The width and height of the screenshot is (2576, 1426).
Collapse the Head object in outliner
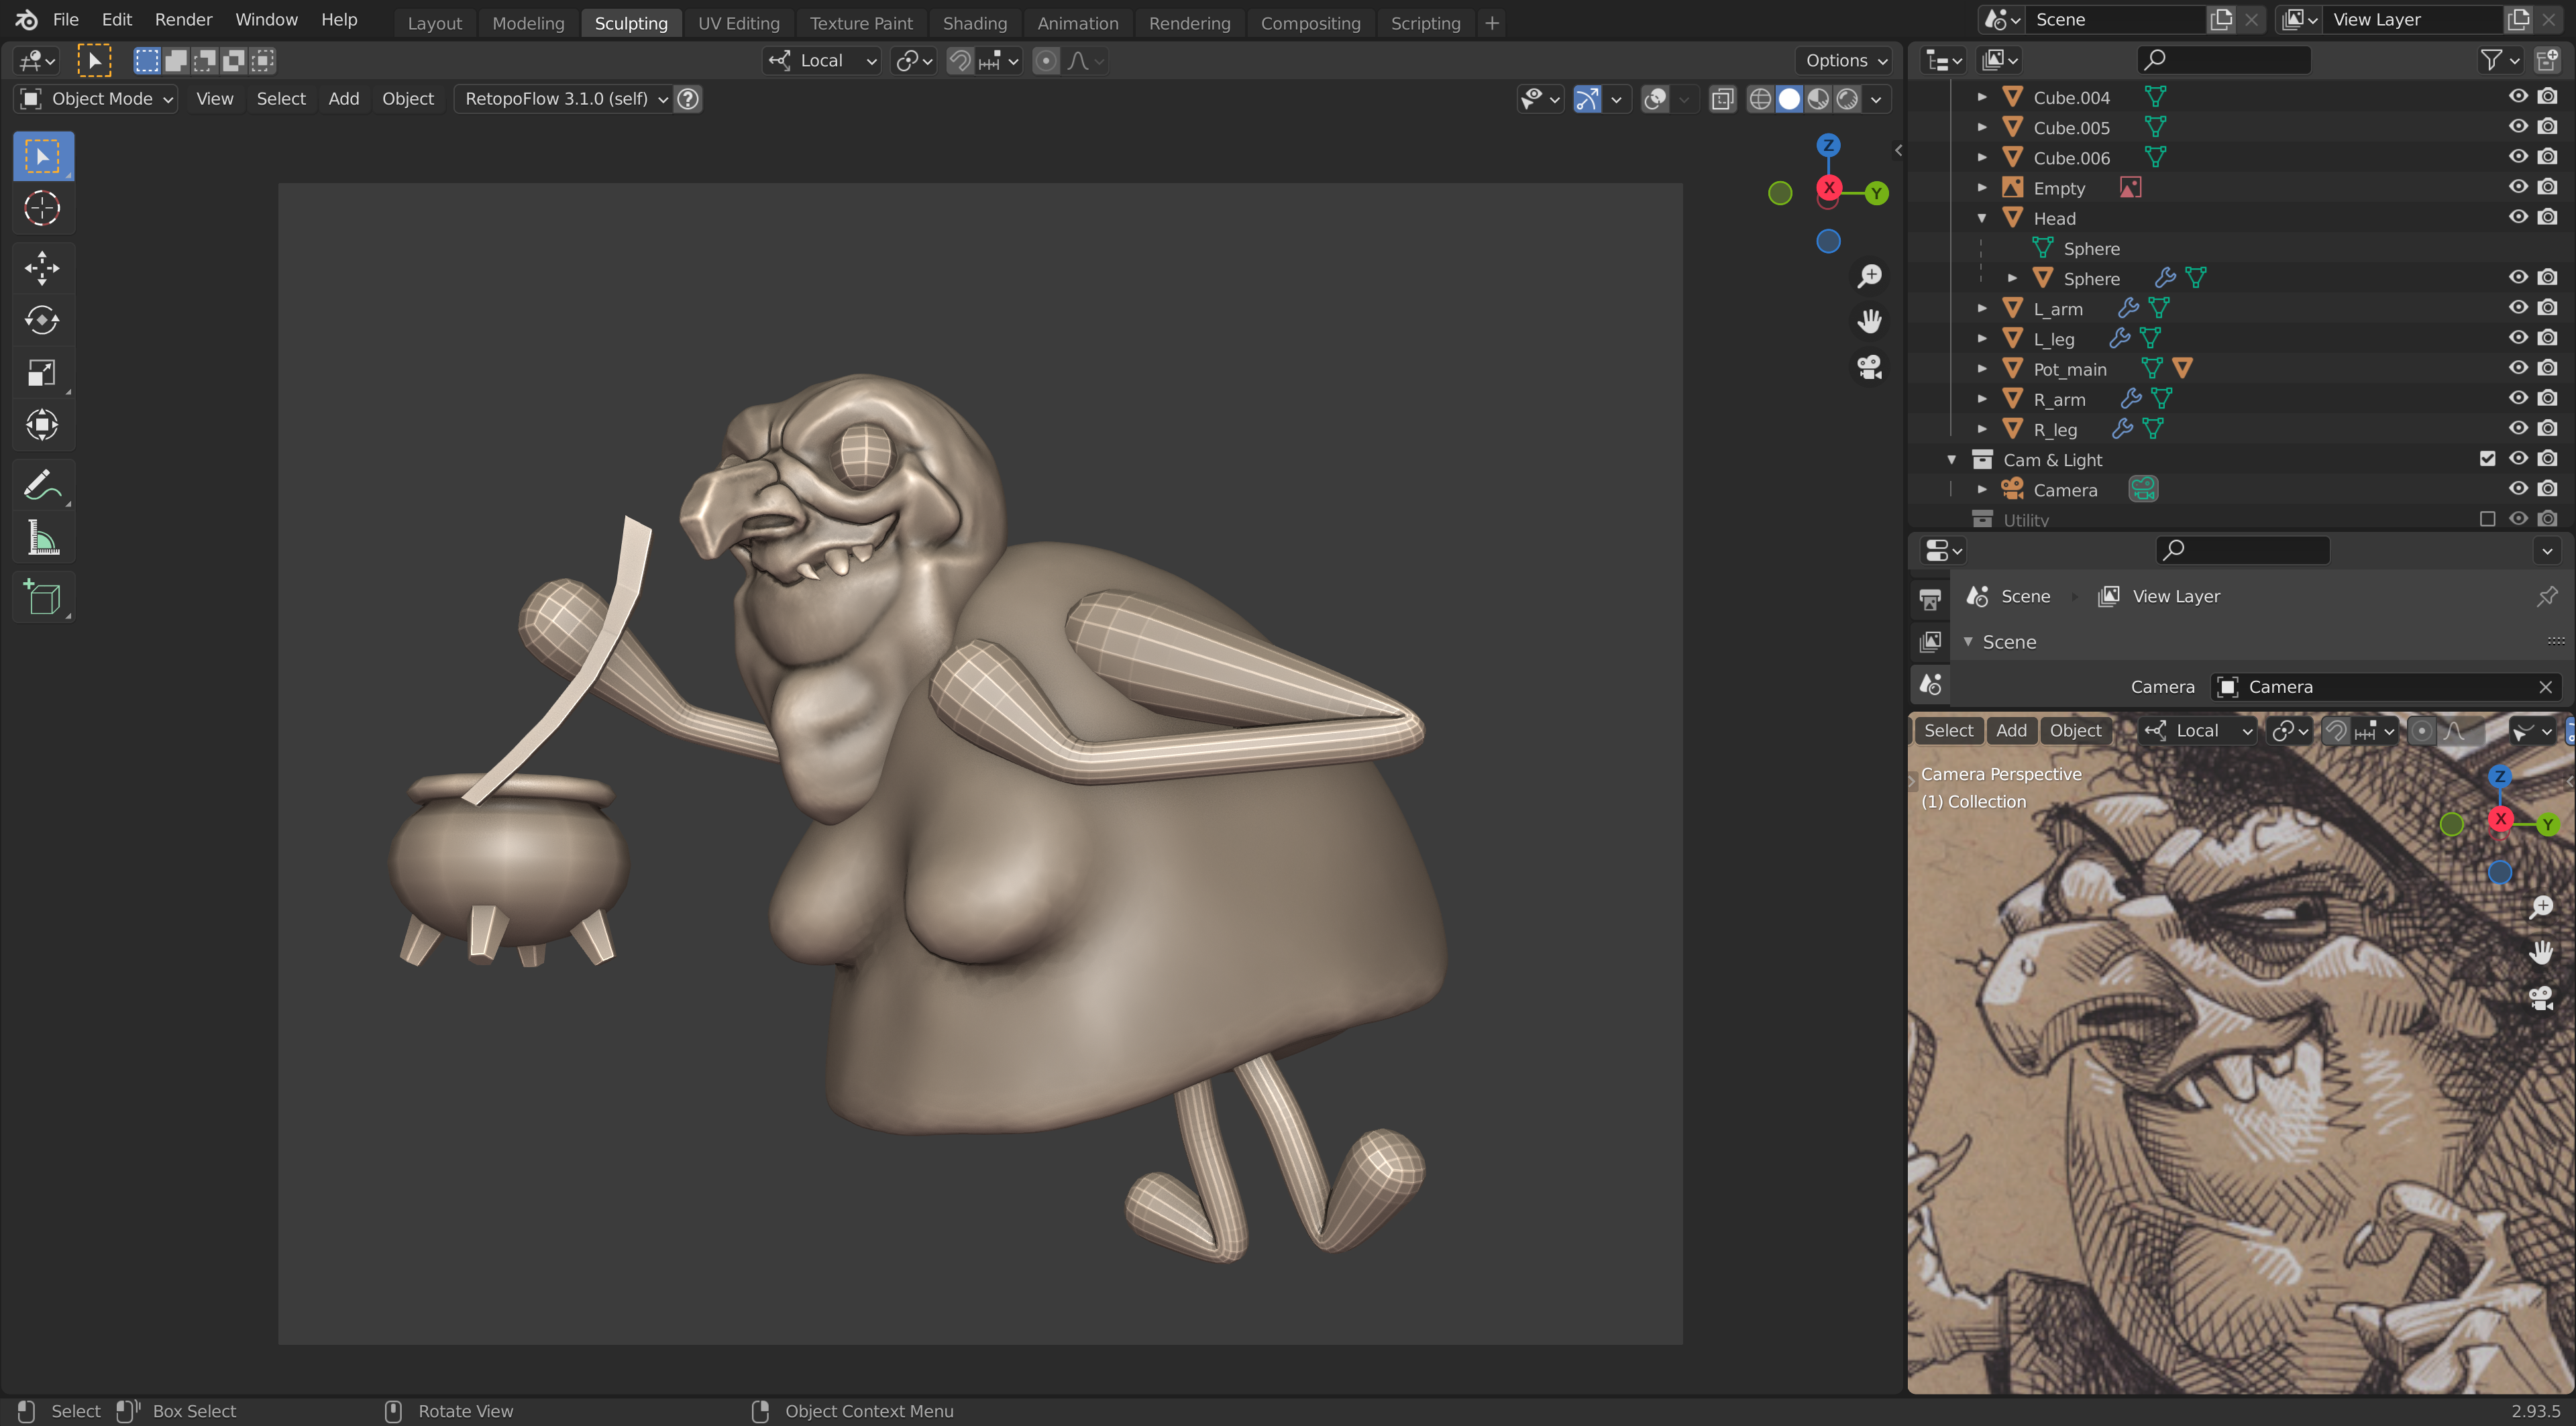1981,218
